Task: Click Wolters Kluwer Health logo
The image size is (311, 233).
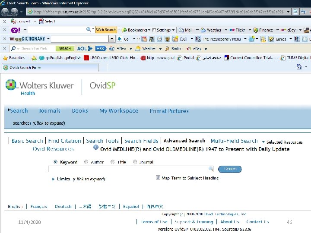Action: [x=39, y=87]
